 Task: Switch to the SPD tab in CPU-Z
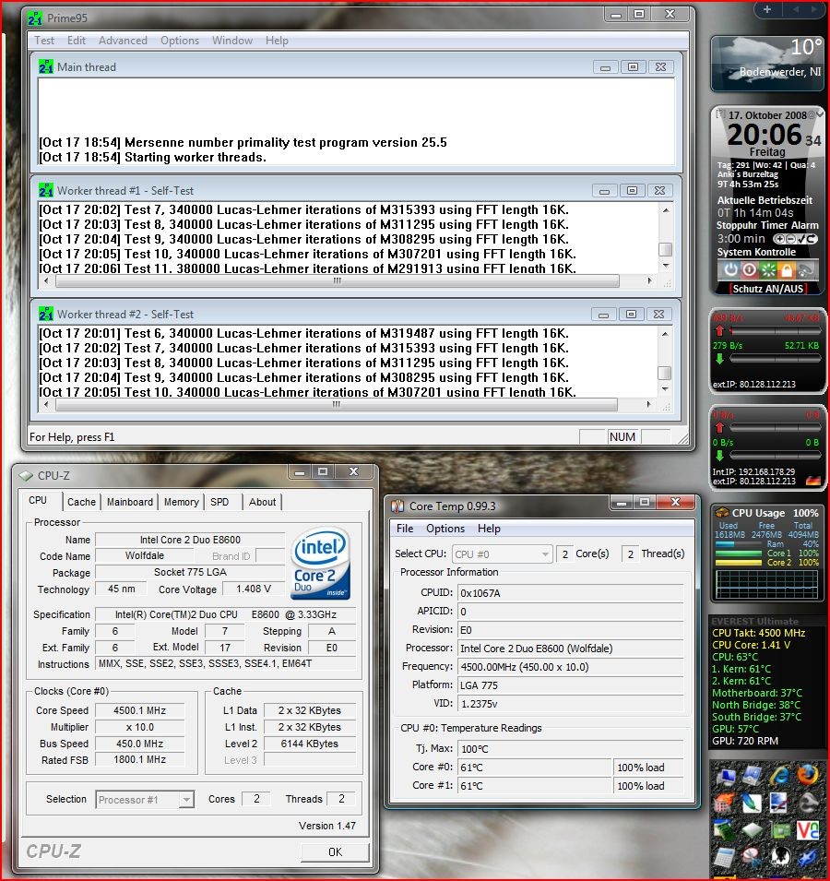click(x=219, y=502)
